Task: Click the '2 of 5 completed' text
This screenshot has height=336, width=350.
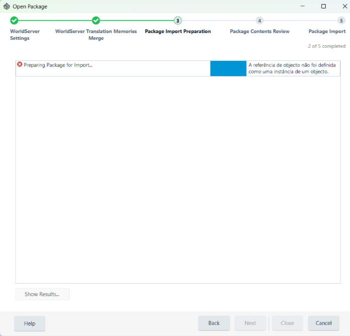Action: (326, 46)
